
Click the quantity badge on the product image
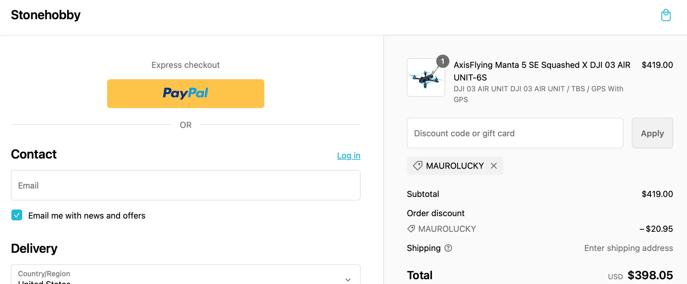click(x=442, y=61)
